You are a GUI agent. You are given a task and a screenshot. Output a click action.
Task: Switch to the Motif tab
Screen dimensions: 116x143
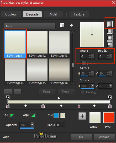tap(54, 14)
